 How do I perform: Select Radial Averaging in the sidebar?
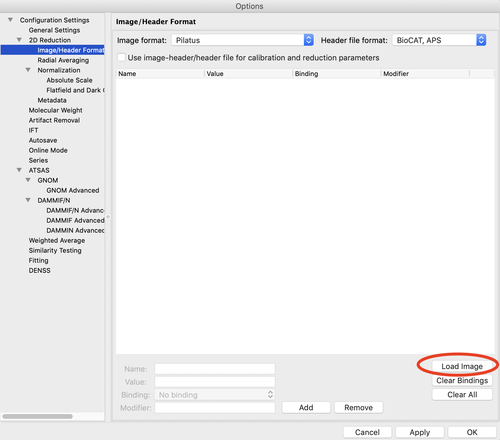pos(63,60)
